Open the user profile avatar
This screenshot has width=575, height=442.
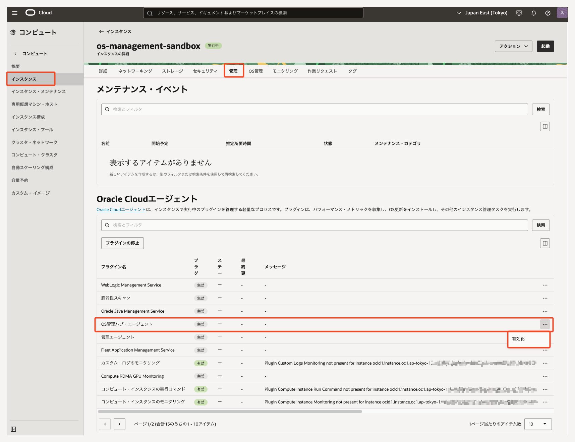tap(562, 13)
